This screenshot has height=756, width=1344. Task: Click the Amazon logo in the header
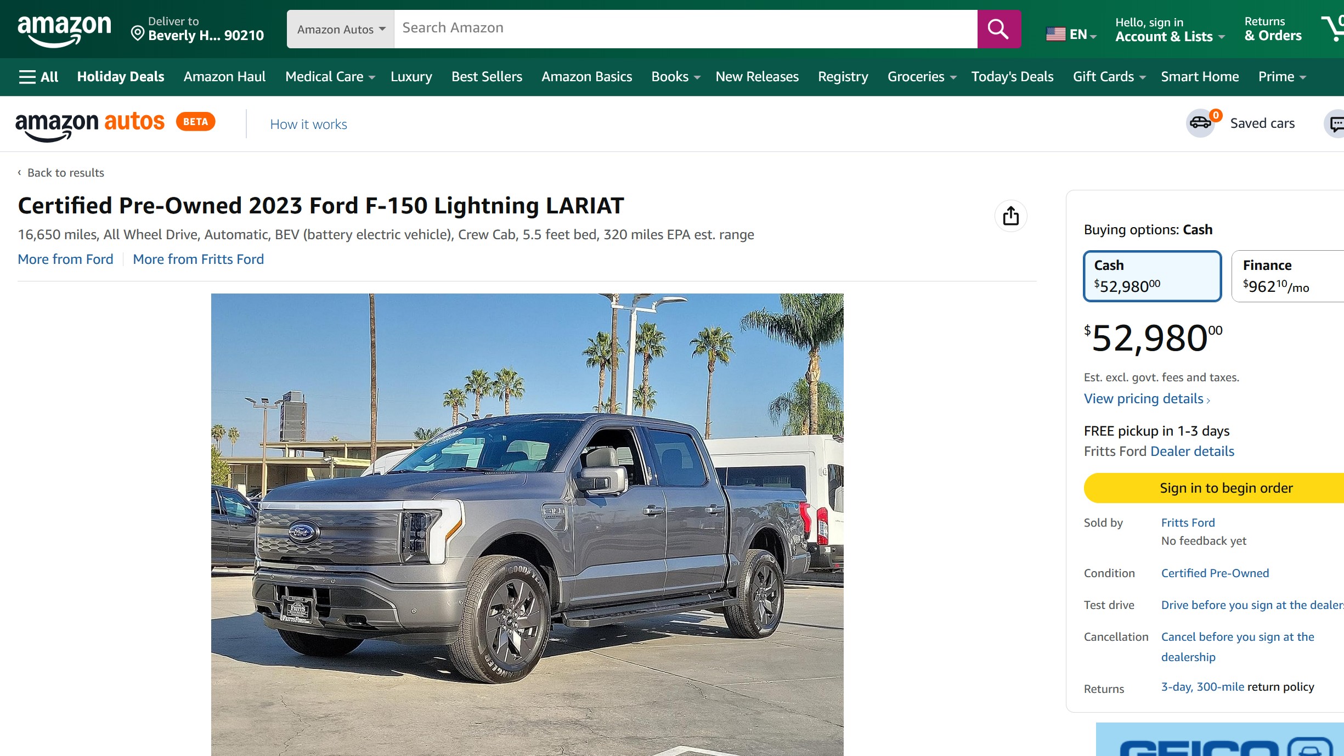(x=64, y=30)
